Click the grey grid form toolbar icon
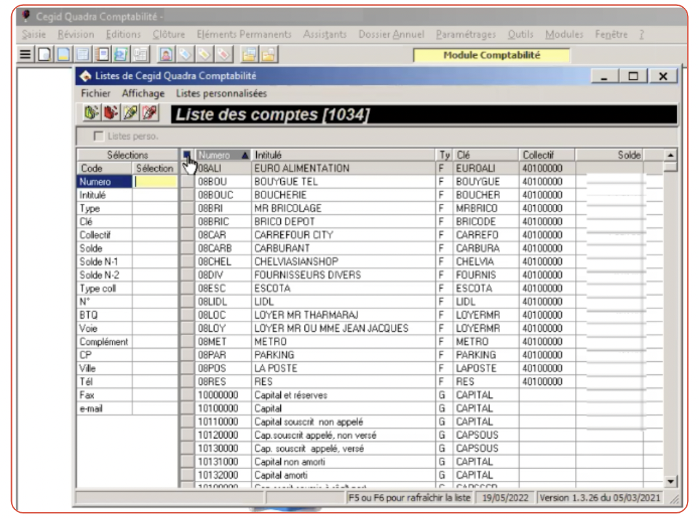This screenshot has height=520, width=698. coord(141,55)
